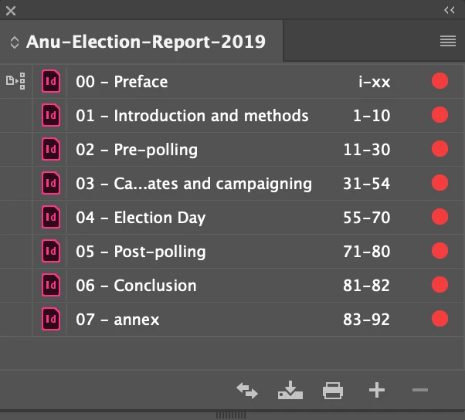Cycle panel view with the tab arrows
This screenshot has height=420, width=465.
click(x=14, y=42)
